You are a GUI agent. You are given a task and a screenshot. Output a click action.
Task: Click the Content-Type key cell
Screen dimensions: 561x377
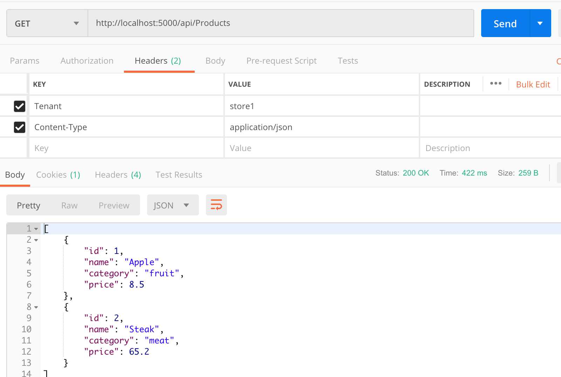(126, 127)
